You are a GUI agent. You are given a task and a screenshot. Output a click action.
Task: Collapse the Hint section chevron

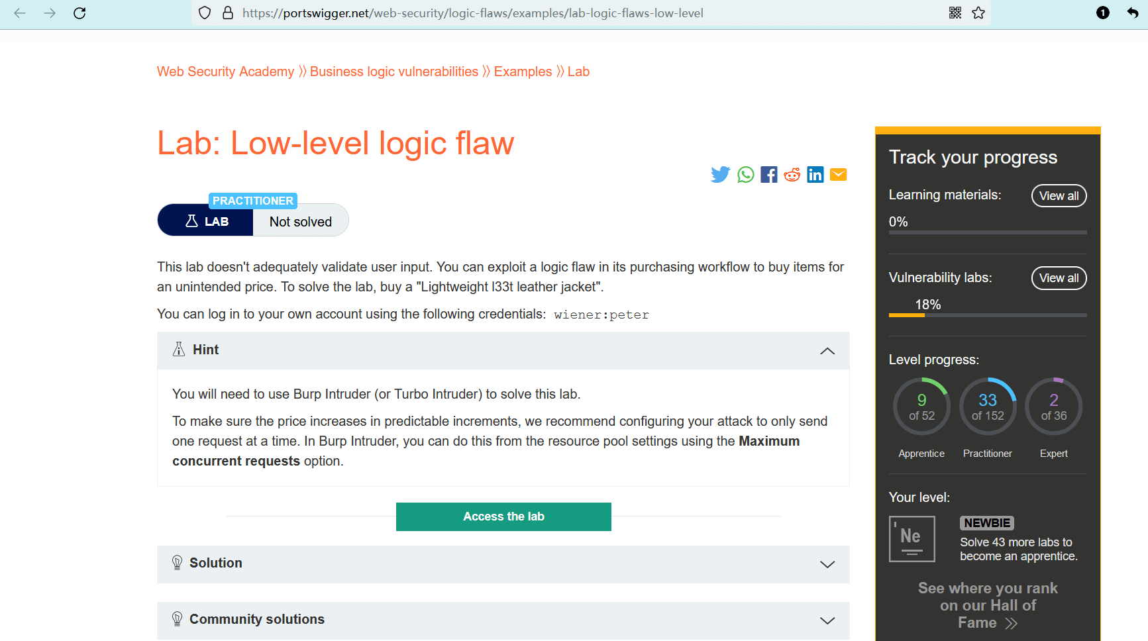tap(827, 351)
